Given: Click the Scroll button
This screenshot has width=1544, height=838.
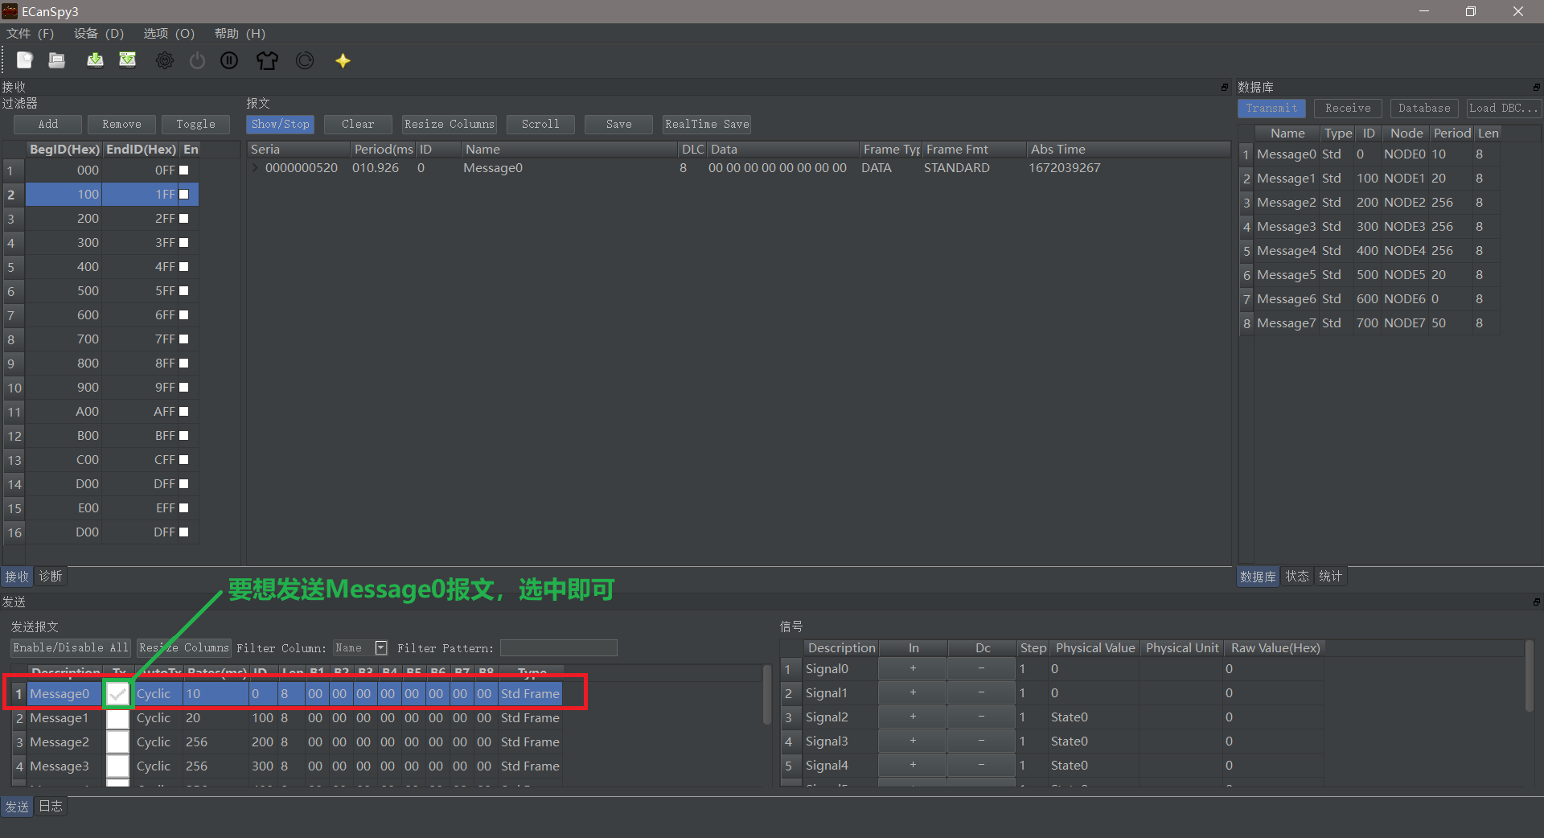Looking at the screenshot, I should coord(540,124).
